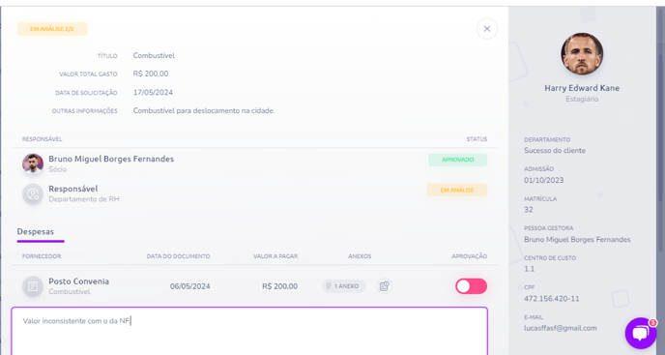The width and height of the screenshot is (665, 355).
Task: Click the EM ANÁLISE 2/2 status badge
Action: point(52,29)
